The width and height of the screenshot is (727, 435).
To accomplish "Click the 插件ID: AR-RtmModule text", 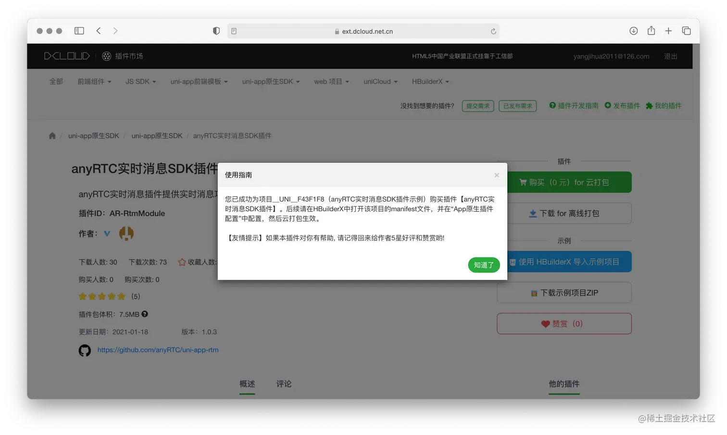I will pyautogui.click(x=122, y=213).
